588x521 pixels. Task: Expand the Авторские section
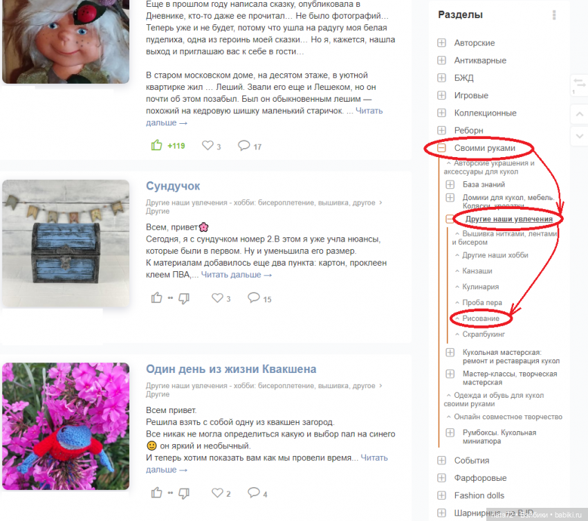(442, 43)
